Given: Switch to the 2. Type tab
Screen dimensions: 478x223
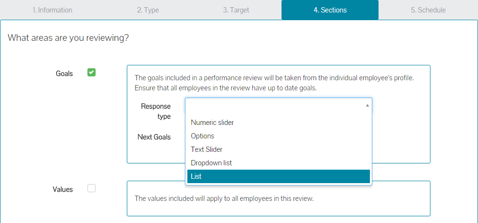Looking at the screenshot, I should 148,10.
